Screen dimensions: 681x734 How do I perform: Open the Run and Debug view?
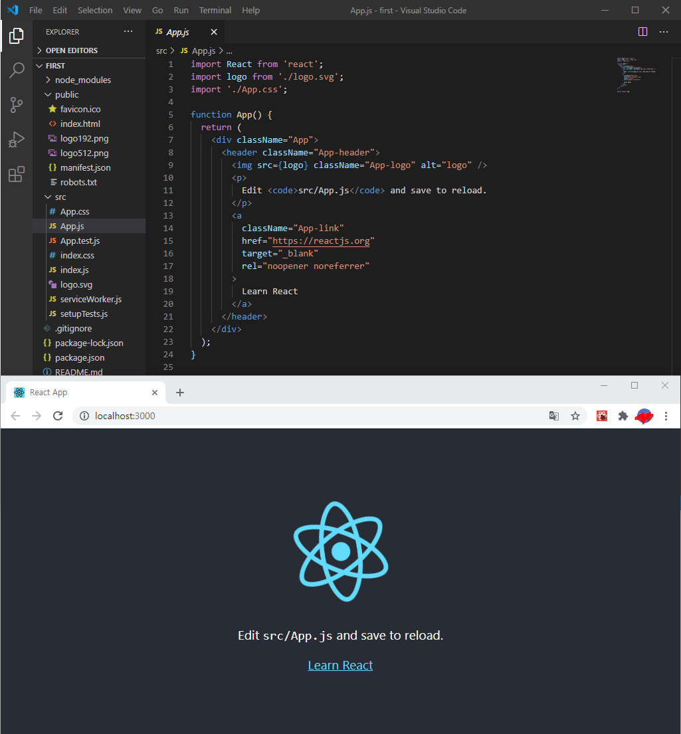17,139
